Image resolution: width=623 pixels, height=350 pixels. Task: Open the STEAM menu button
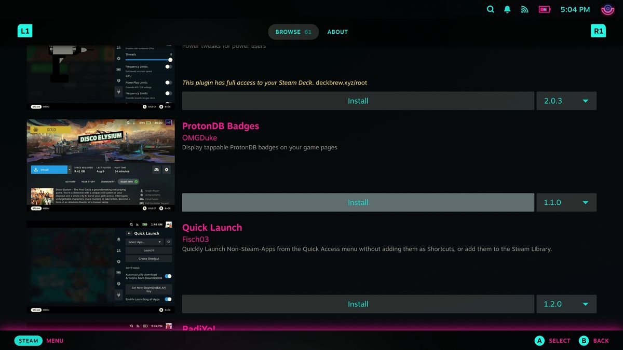(29, 341)
